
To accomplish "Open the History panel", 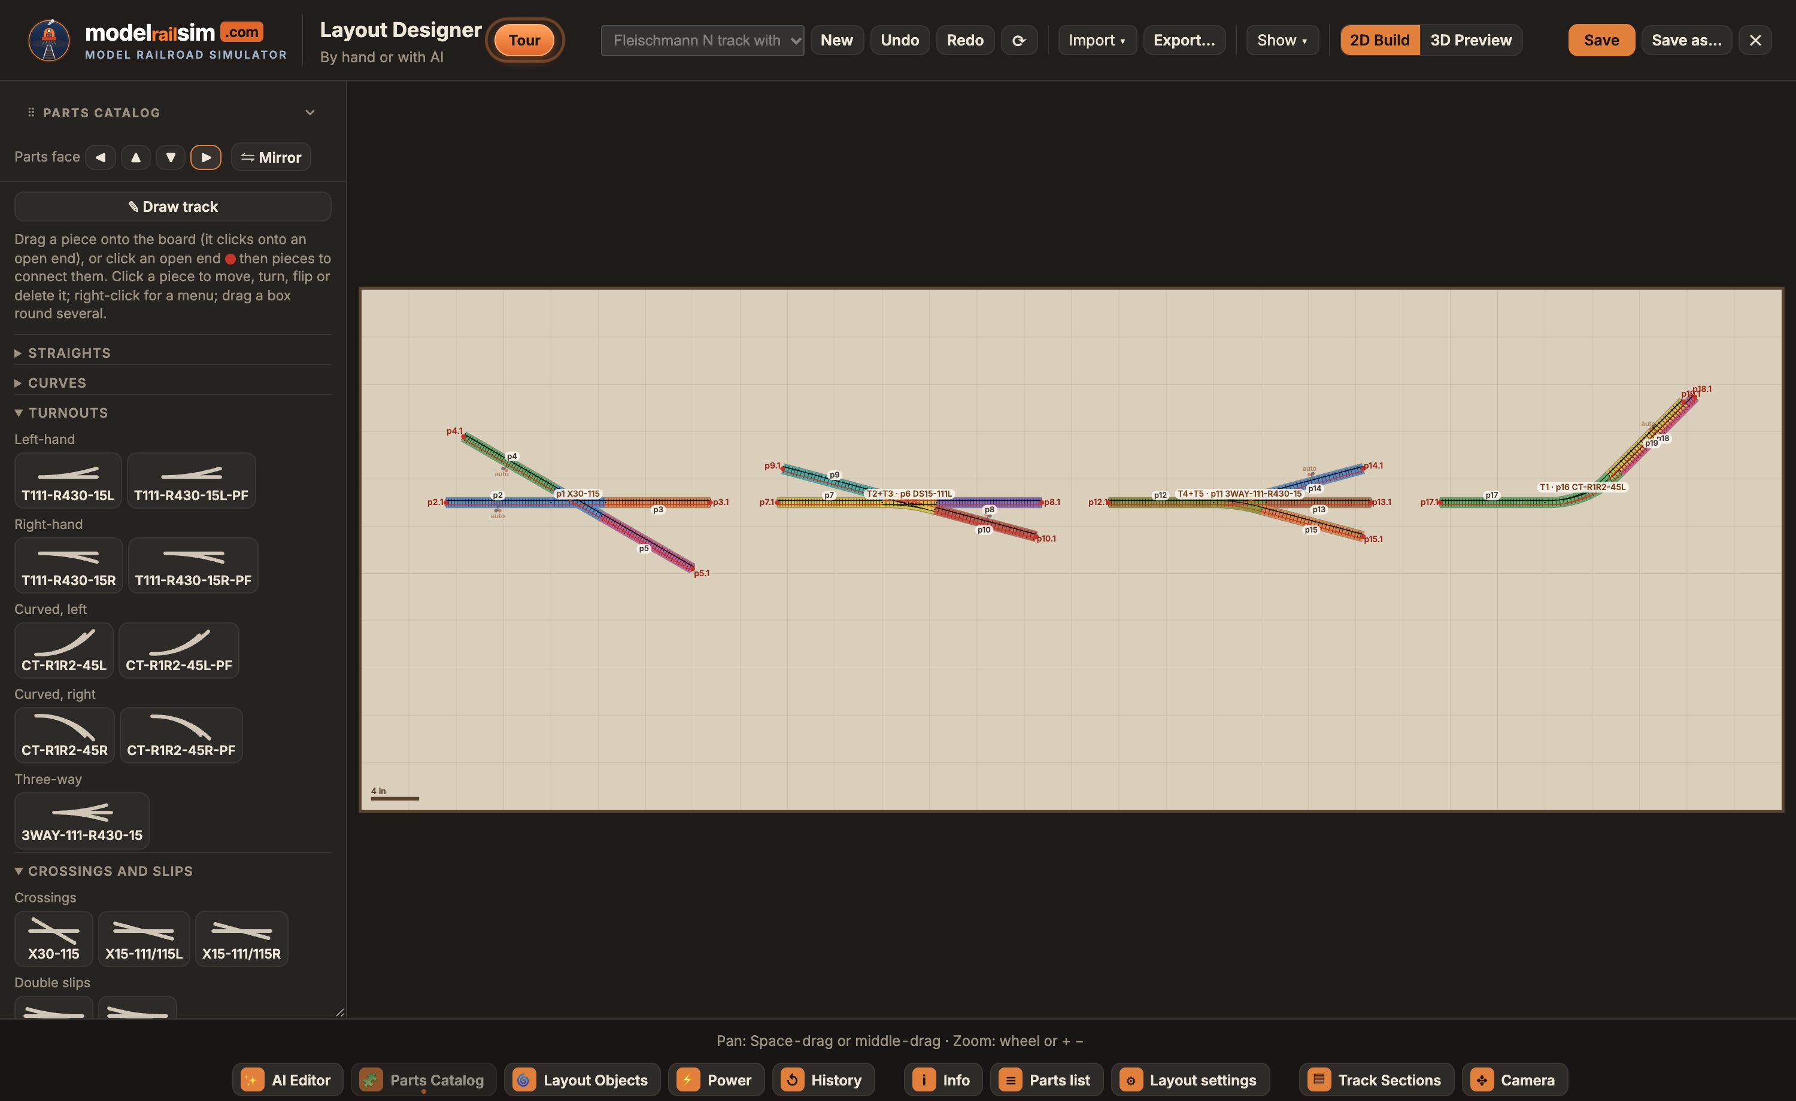I will (x=823, y=1080).
